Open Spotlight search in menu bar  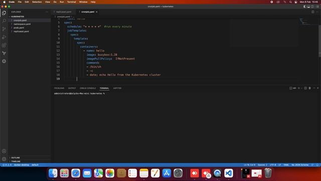pyautogui.click(x=290, y=2)
